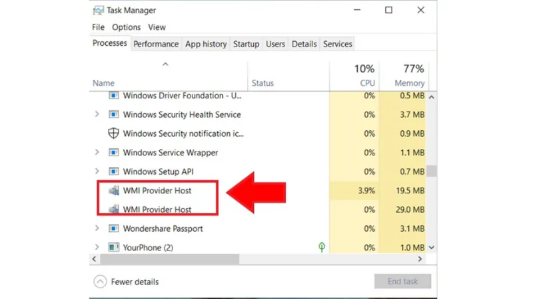Open the View menu
Screen dimensions: 533x299
pyautogui.click(x=157, y=27)
